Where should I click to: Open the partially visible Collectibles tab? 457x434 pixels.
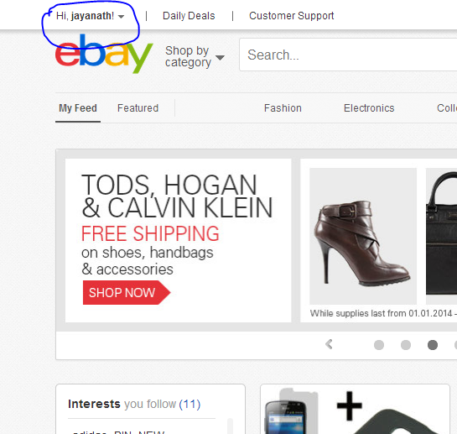447,108
